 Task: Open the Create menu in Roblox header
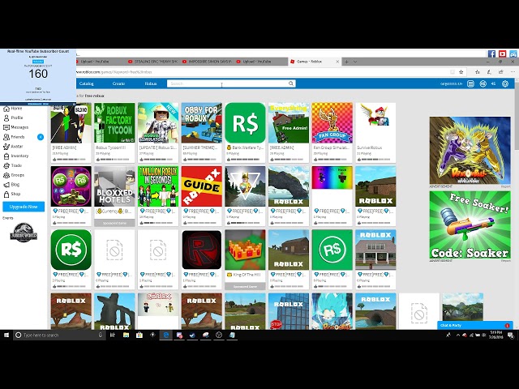[118, 83]
